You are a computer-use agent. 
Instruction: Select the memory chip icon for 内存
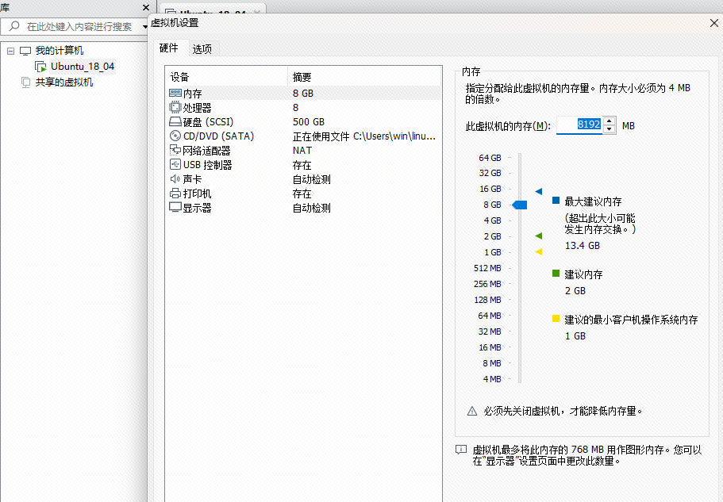point(175,93)
